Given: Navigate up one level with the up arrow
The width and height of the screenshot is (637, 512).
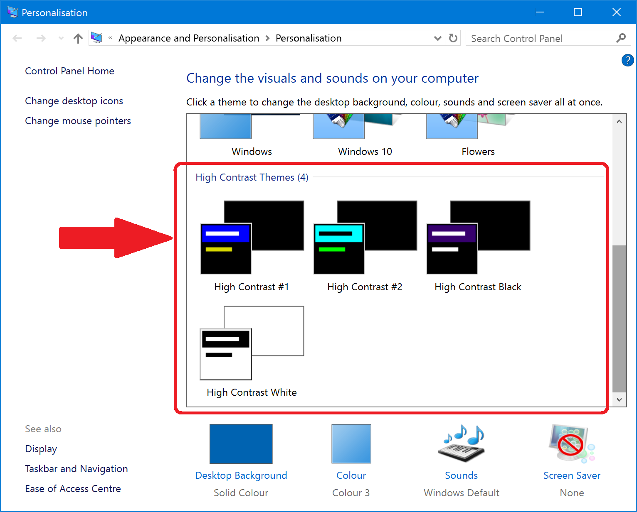Looking at the screenshot, I should [x=78, y=38].
